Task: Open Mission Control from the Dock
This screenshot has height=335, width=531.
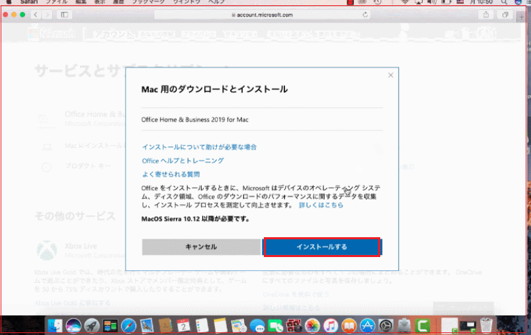Action: point(110,326)
